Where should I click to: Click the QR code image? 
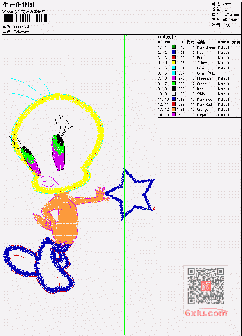(206, 286)
